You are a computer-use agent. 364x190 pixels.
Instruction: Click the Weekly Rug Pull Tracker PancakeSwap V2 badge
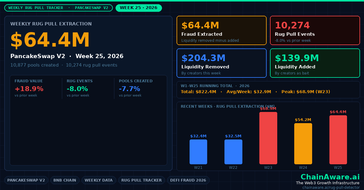tap(59, 8)
